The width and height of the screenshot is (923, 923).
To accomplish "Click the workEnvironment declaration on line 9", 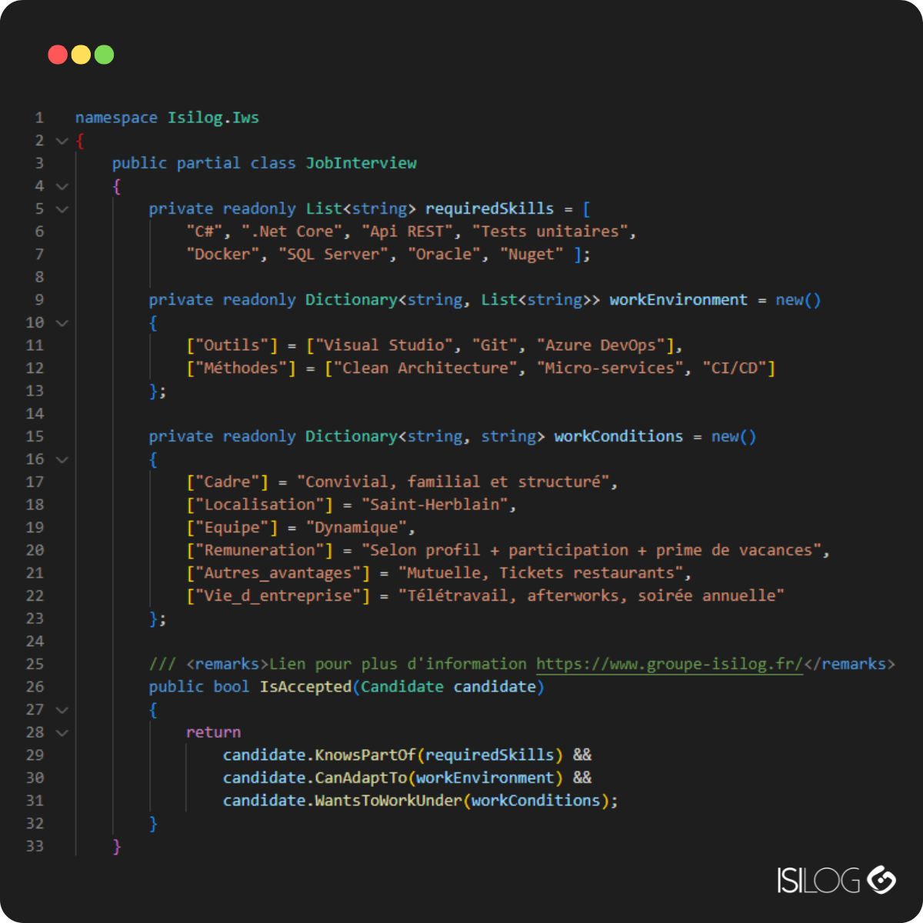I will tap(678, 299).
